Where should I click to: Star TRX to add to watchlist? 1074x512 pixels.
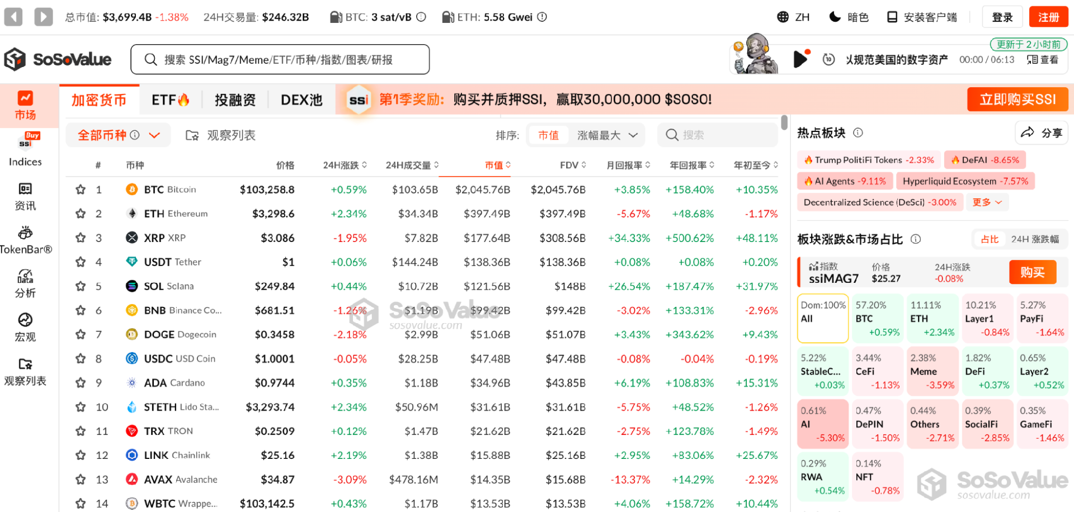[x=81, y=431]
